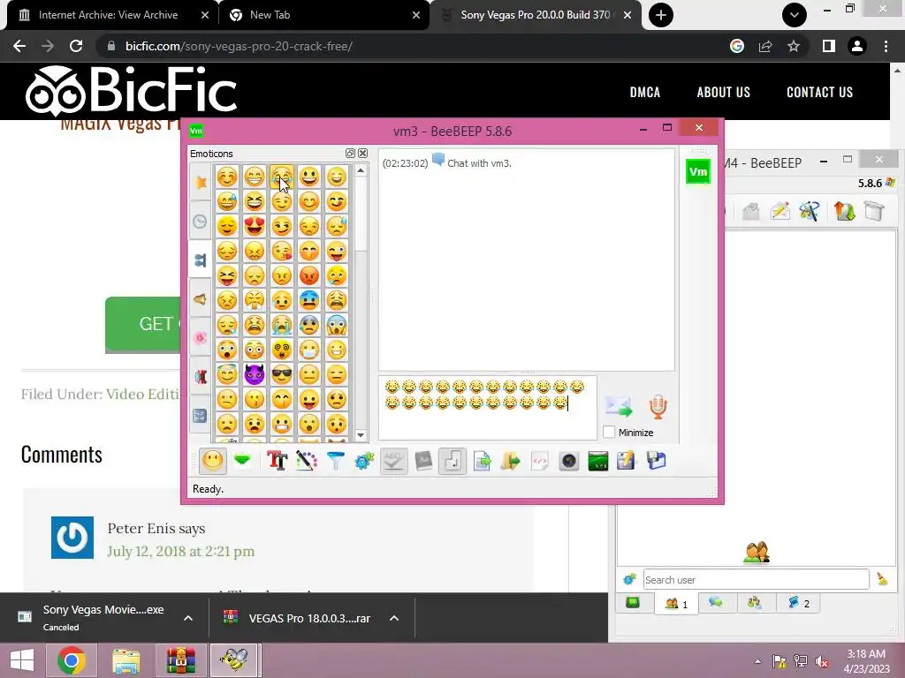Focus the emoji message input box
The image size is (905, 678).
click(x=488, y=408)
